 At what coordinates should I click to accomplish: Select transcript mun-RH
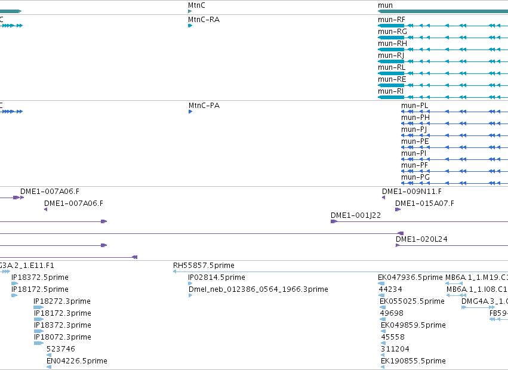(392, 44)
